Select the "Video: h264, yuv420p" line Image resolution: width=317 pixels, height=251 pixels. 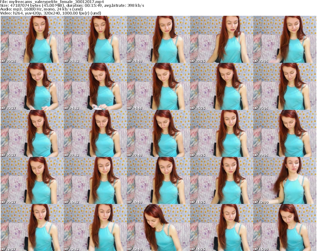point(50,13)
